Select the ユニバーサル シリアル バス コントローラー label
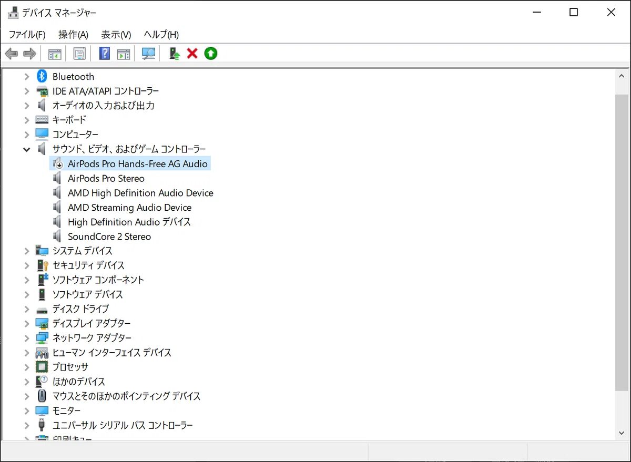 coord(123,425)
